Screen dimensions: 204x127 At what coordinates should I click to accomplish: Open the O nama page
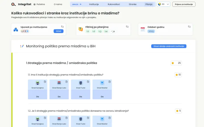coord(58,4)
